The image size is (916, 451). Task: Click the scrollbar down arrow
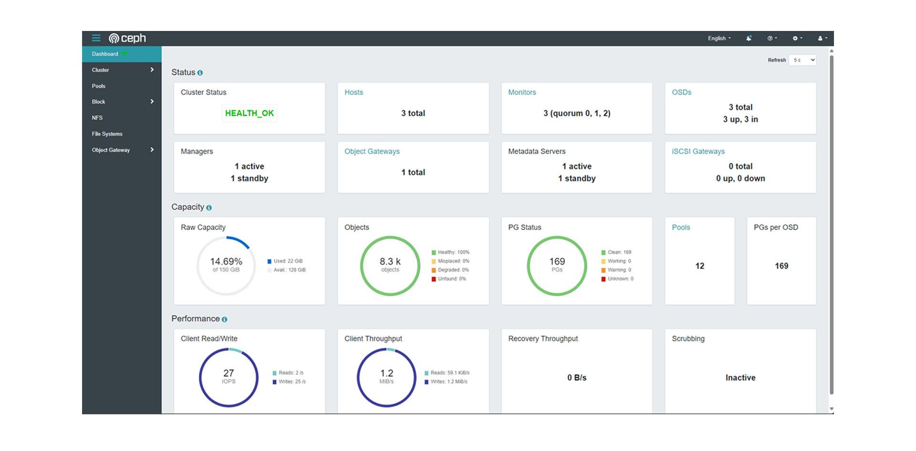pyautogui.click(x=832, y=409)
